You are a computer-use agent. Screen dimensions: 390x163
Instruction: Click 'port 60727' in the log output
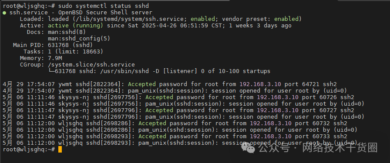[319, 110]
